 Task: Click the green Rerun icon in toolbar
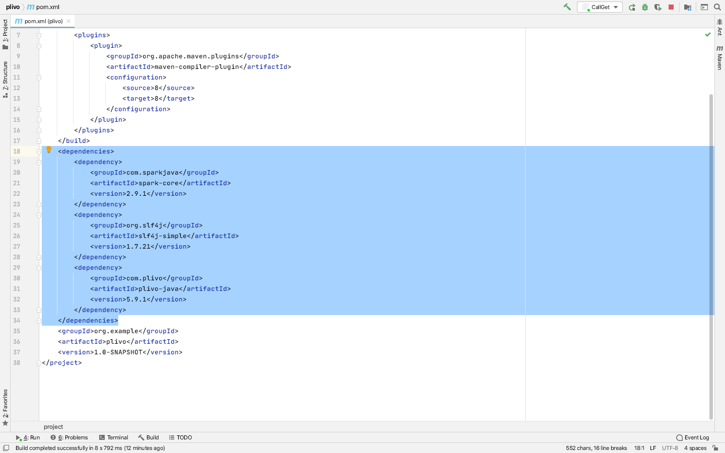tap(632, 7)
